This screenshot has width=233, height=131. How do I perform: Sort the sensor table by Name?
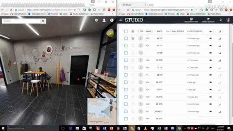(149, 31)
